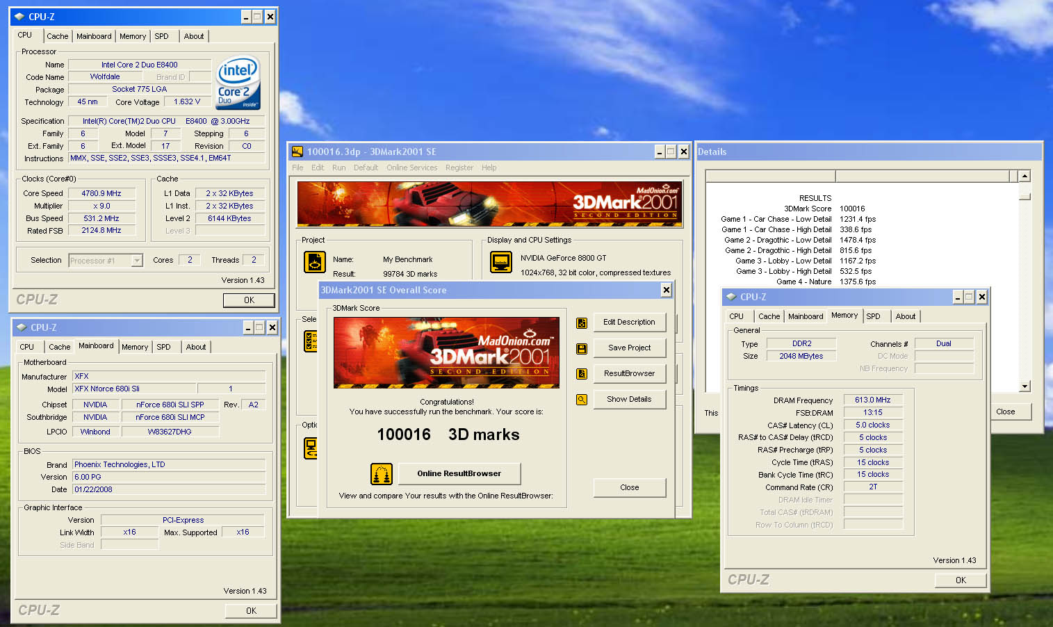Click OK in the Mainboard CPU-Z window
The image size is (1053, 627).
point(251,611)
